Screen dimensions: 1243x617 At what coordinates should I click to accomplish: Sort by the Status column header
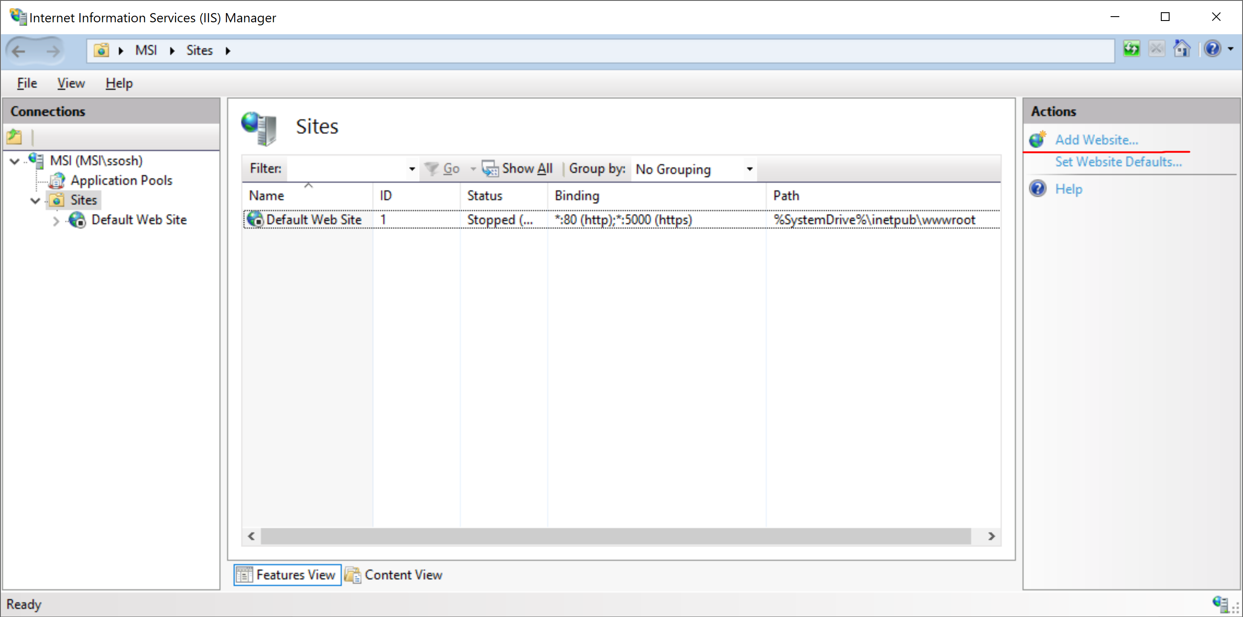coord(504,195)
